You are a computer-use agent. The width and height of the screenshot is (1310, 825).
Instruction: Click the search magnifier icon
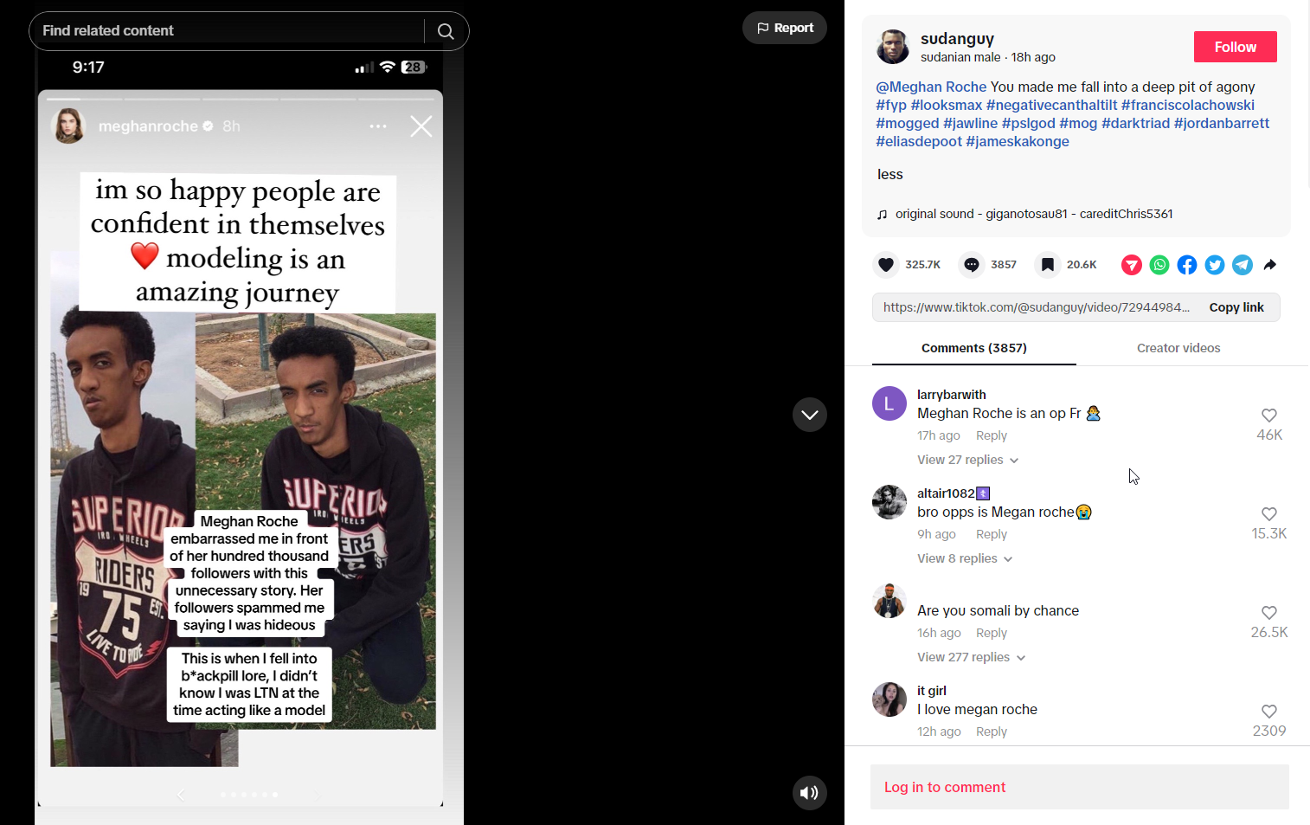point(446,31)
